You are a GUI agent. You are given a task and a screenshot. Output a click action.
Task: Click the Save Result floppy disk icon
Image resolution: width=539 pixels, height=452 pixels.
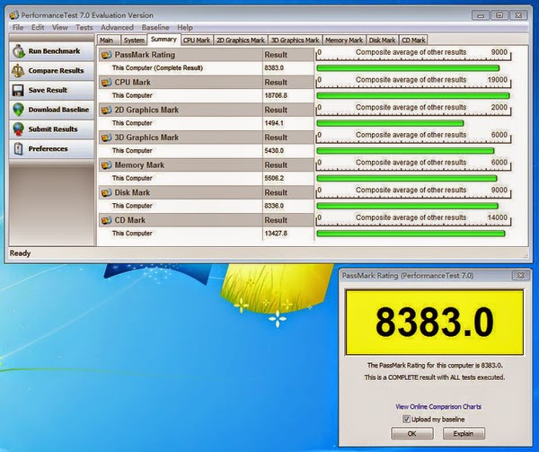point(18,90)
